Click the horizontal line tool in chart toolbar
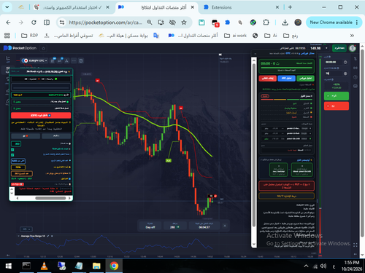The image size is (365, 273). pos(74,60)
